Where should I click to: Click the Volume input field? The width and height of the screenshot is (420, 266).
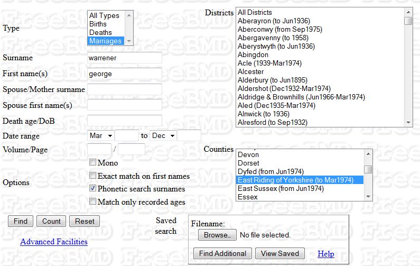click(99, 149)
